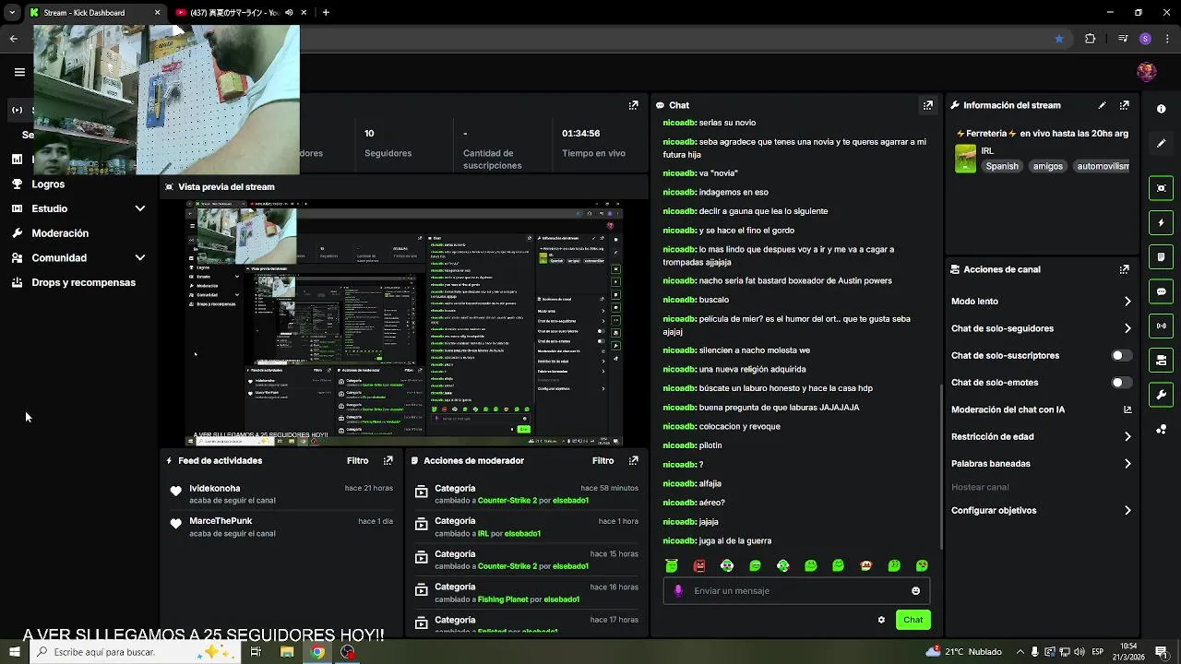
Task: Click the stream preview video
Action: point(404,324)
